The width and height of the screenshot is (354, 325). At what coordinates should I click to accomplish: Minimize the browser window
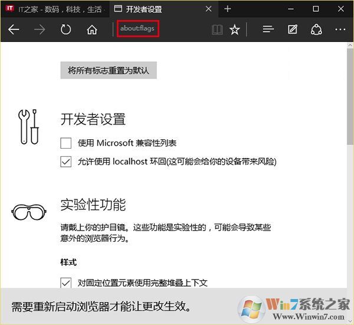coord(291,9)
